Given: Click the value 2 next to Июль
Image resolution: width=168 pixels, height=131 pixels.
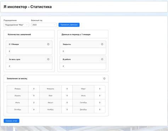Looking at the screenshot, I should click(x=34, y=103).
